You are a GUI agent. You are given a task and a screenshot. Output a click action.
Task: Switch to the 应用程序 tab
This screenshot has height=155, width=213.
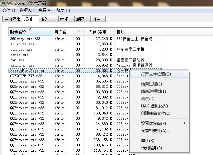(x=12, y=19)
